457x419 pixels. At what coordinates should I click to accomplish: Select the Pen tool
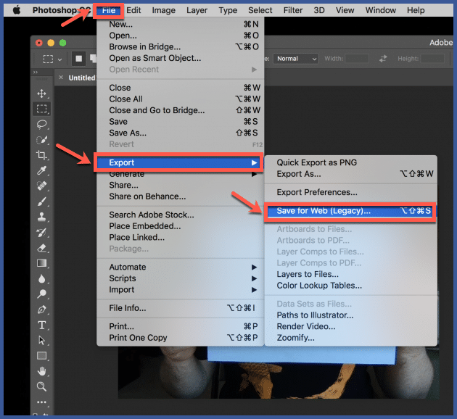pos(41,310)
